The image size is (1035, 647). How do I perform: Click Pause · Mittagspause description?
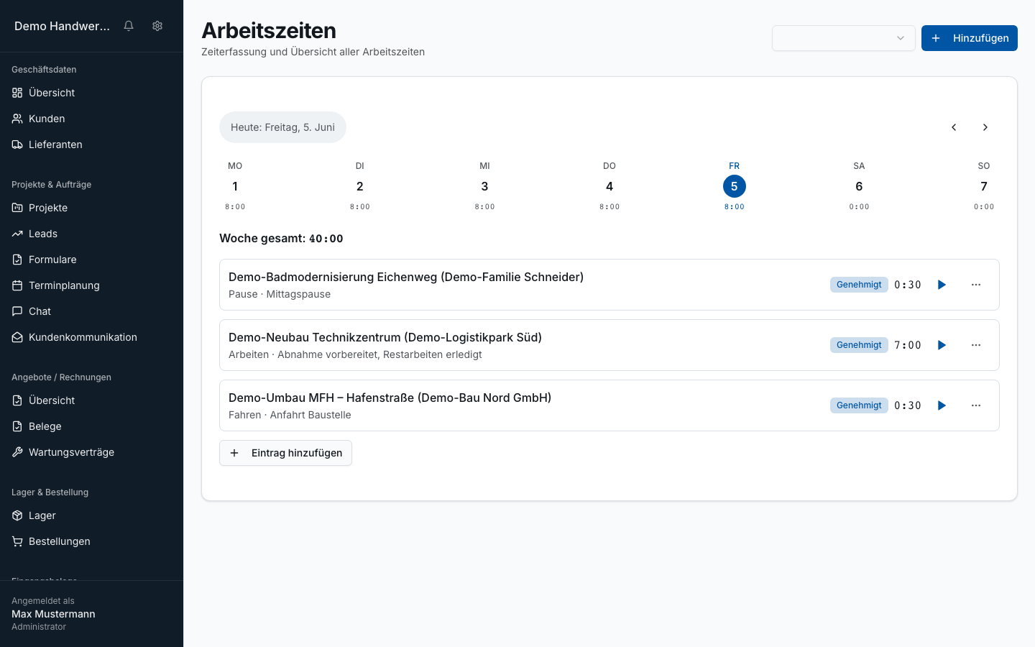click(280, 294)
